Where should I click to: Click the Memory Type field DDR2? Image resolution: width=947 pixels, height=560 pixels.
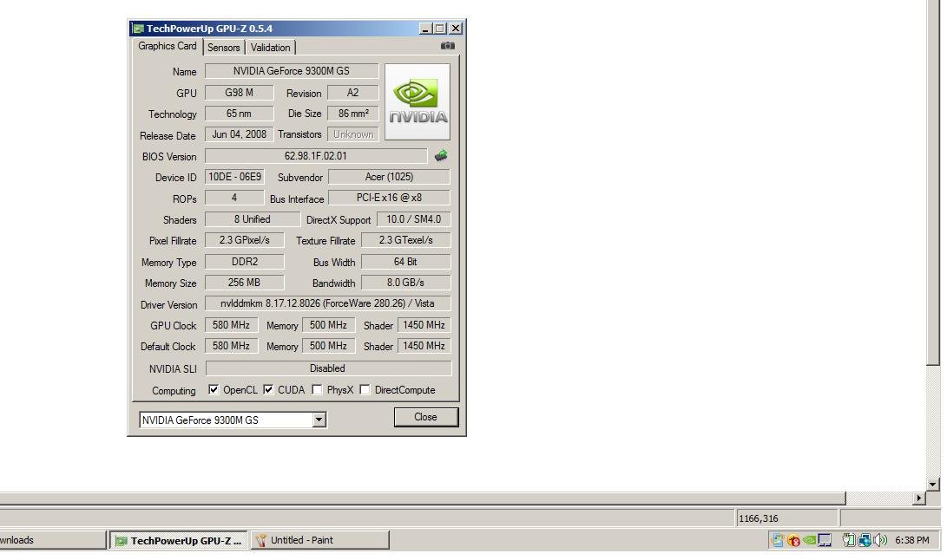tap(245, 262)
